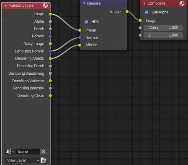This screenshot has height=165, width=188.
Task: Click Denoise node Albedo input socket
Action: [x=80, y=45]
